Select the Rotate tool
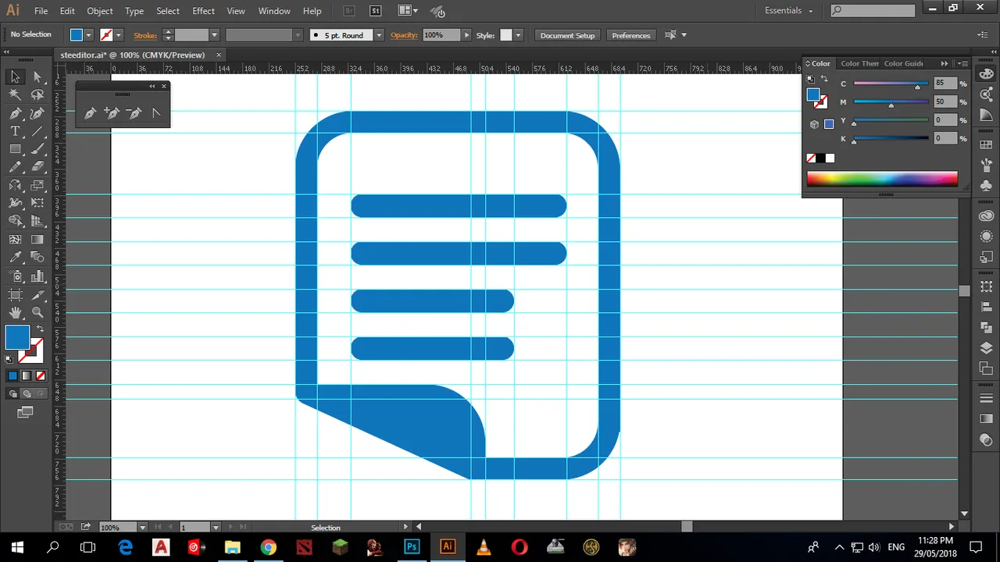The height and width of the screenshot is (562, 1000). tap(15, 185)
